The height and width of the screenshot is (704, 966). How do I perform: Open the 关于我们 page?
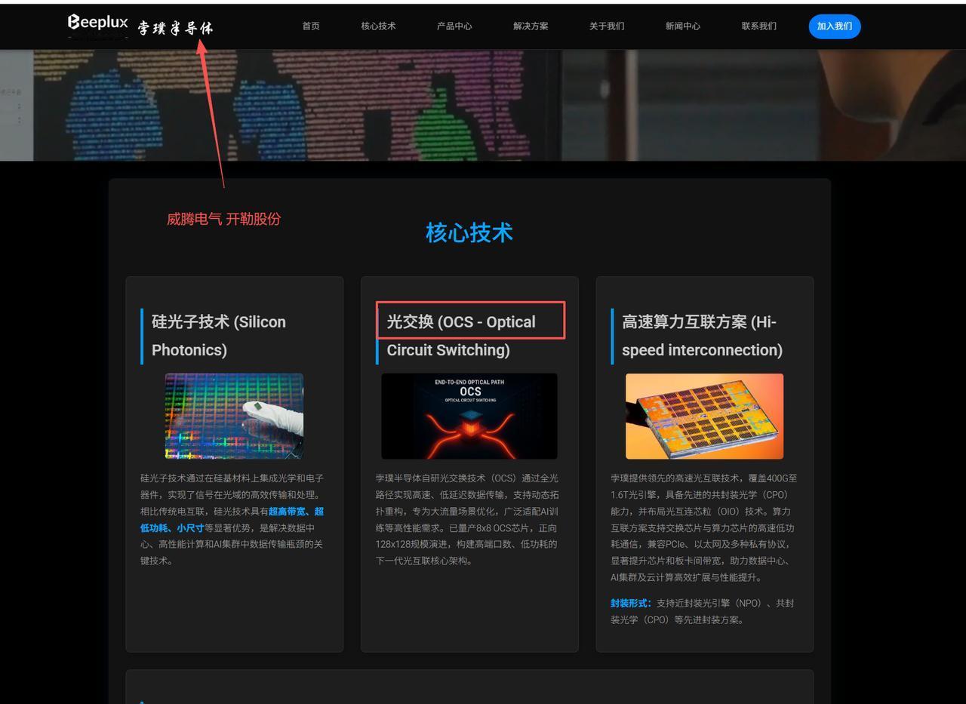605,26
